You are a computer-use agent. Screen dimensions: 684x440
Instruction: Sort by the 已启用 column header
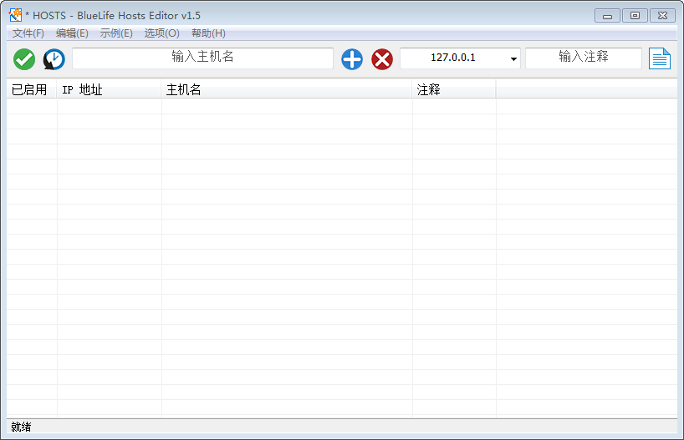(x=30, y=89)
